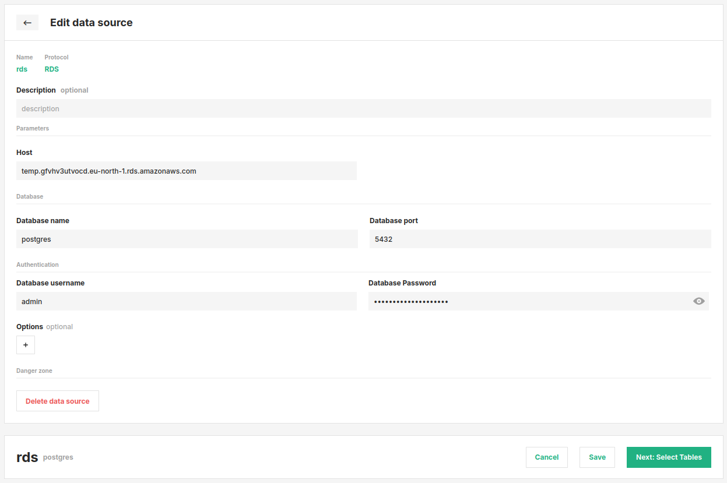Save the data source changes

pos(597,457)
